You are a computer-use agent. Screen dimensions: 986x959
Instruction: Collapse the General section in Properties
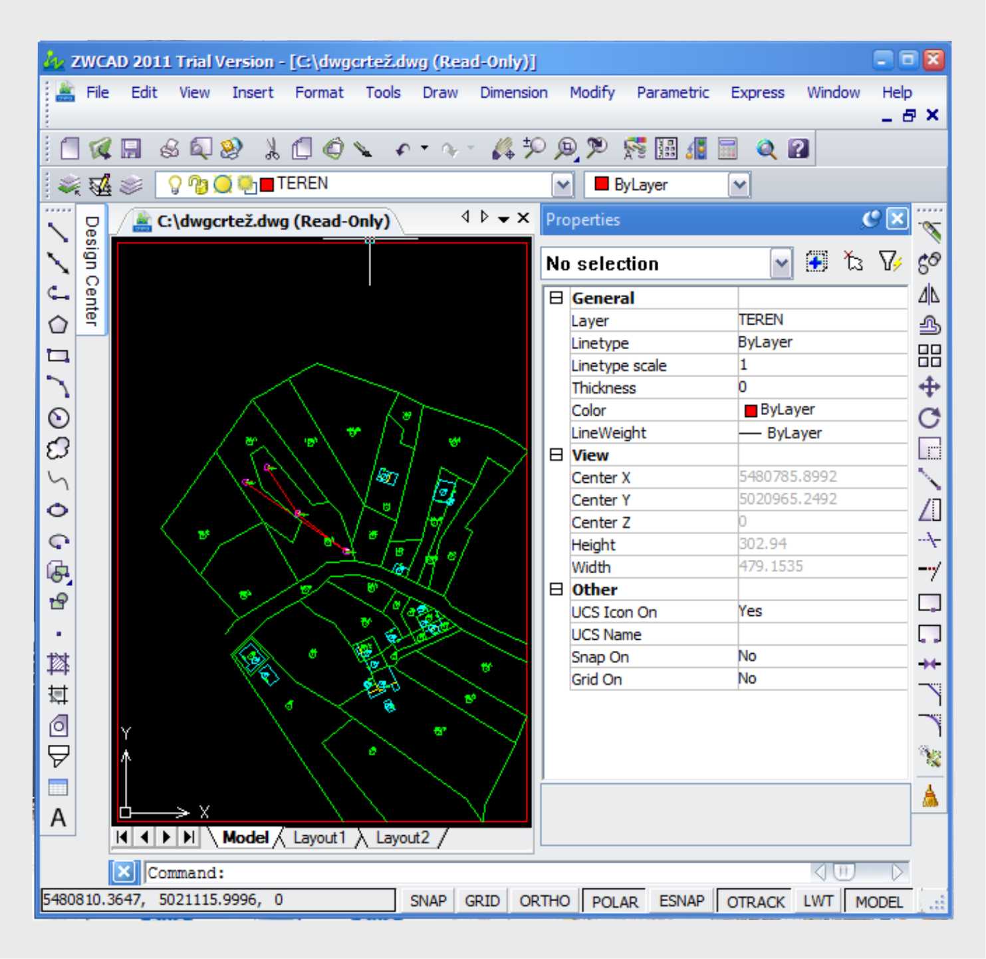(x=556, y=298)
